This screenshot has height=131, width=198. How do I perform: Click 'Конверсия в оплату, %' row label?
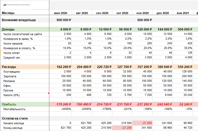click(x=19, y=48)
